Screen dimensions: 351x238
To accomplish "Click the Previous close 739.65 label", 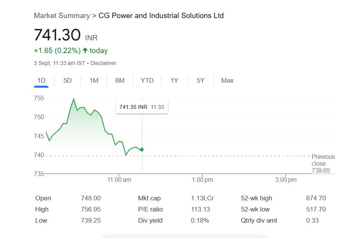I will 323,163.
